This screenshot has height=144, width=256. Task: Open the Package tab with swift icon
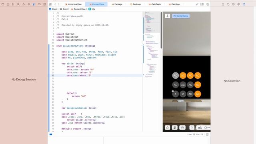pos(117,4)
